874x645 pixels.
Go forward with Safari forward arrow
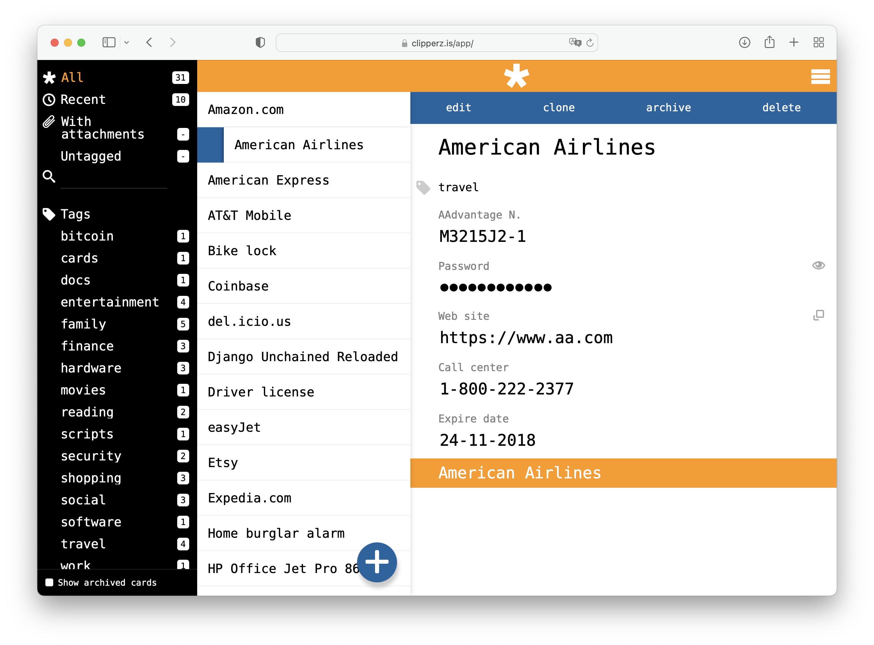coord(173,42)
